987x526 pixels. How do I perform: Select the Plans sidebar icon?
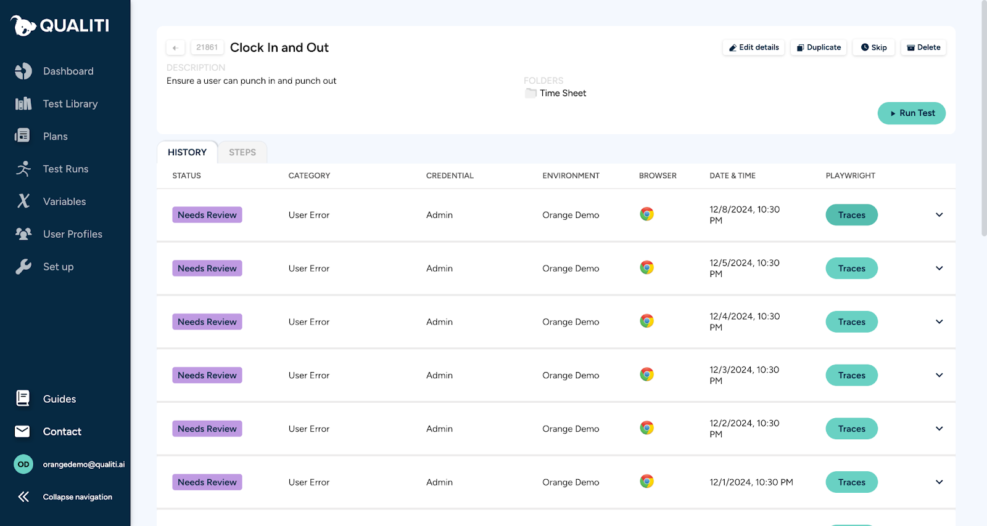click(22, 136)
